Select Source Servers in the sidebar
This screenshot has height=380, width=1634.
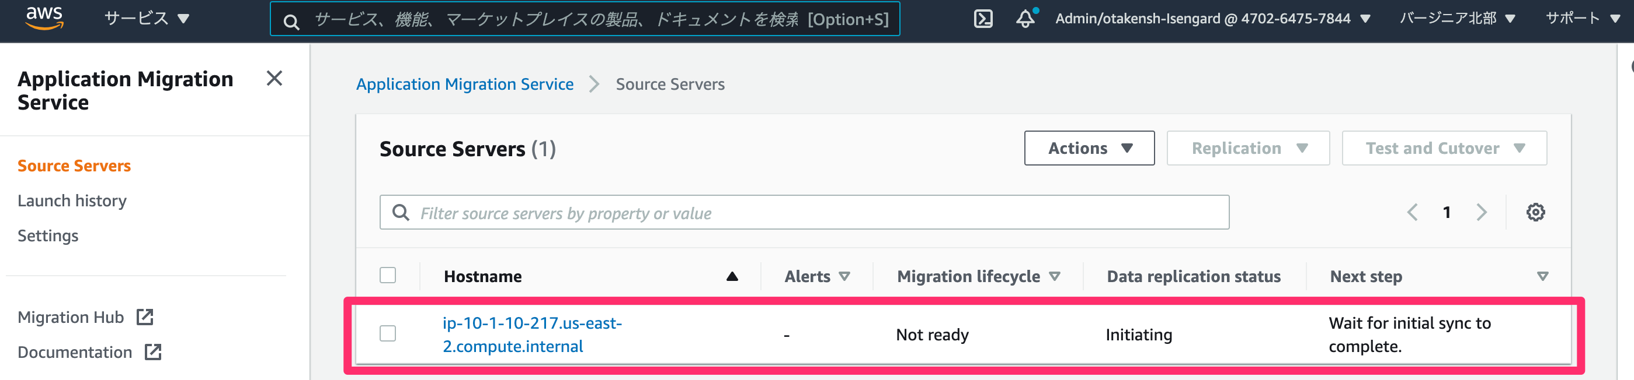tap(74, 166)
